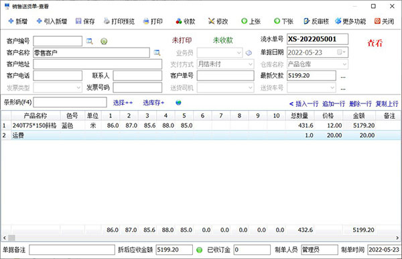The image size is (402, 259).
Task: Click the green round icon beside 客户编号
Action: pyautogui.click(x=104, y=41)
